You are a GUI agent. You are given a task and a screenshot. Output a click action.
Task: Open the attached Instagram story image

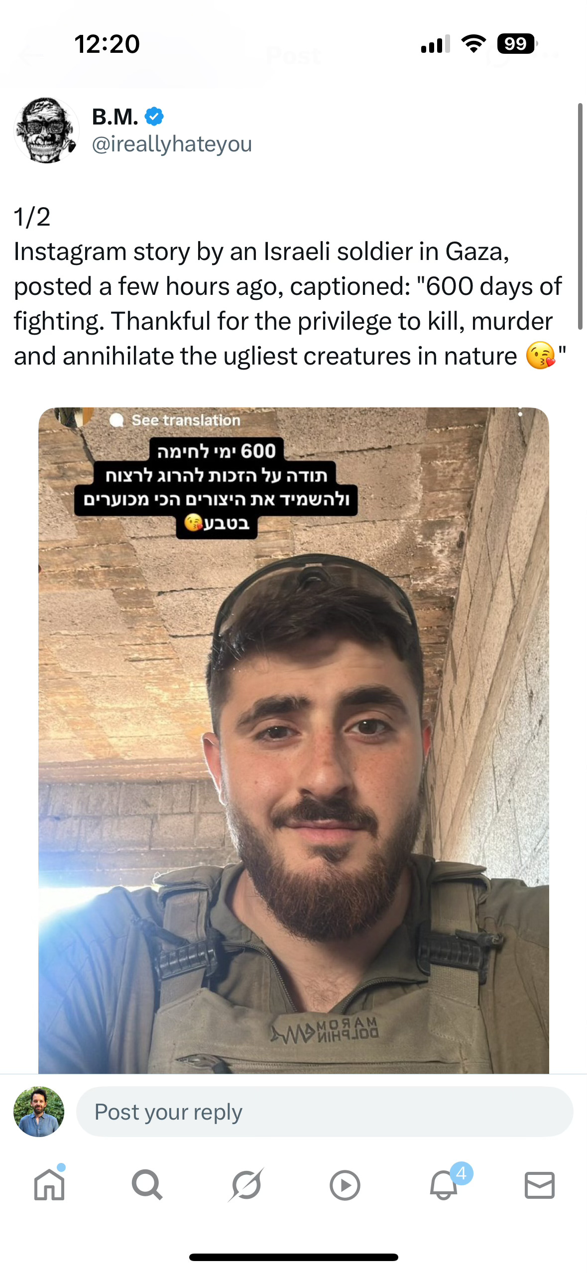click(x=294, y=740)
